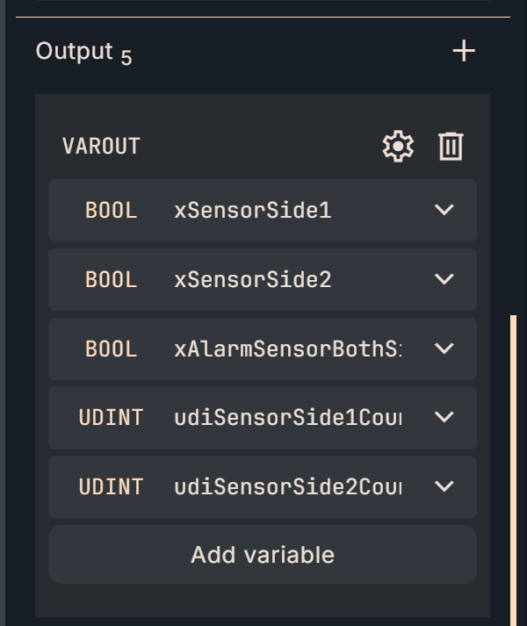This screenshot has height=626, width=527.
Task: Expand the xSensorSide2 variable row
Action: [x=444, y=279]
